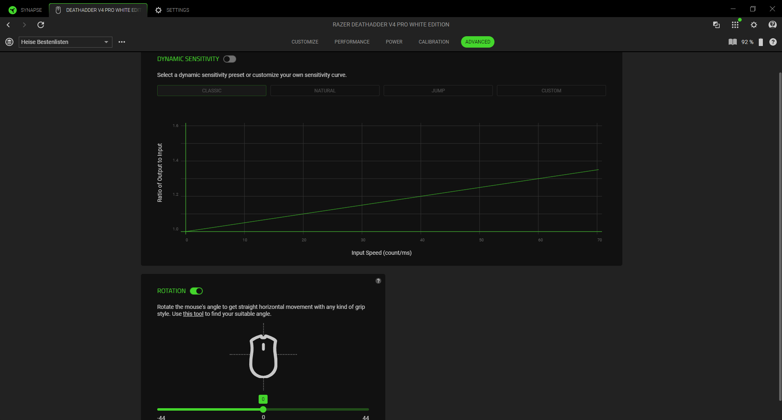Open the 'this tool' link
The image size is (782, 420).
(x=193, y=314)
